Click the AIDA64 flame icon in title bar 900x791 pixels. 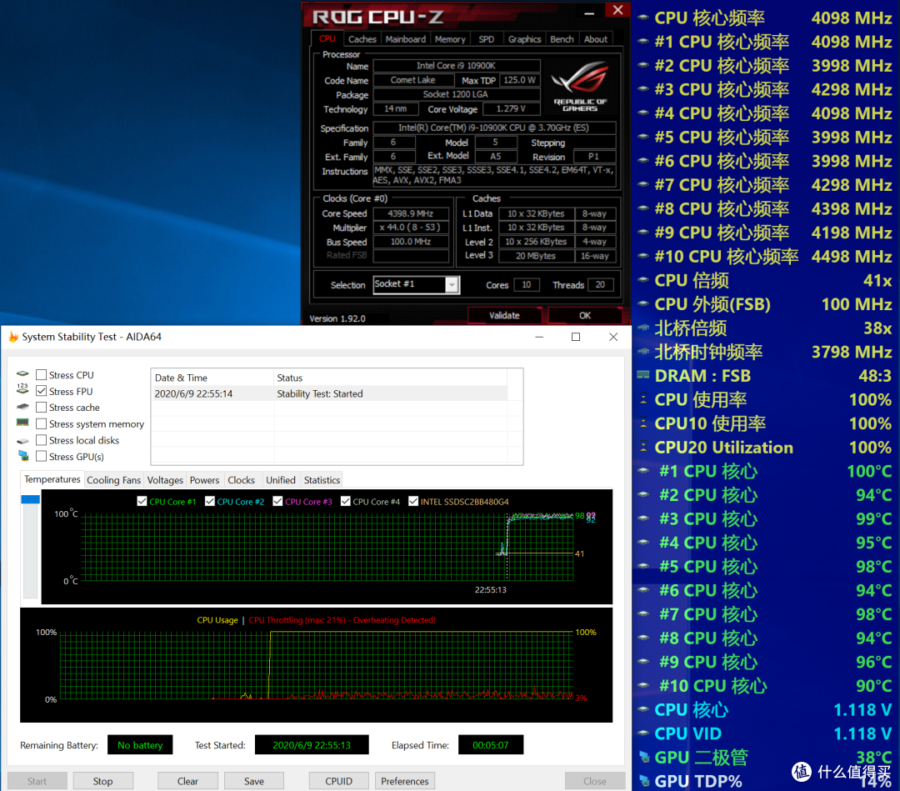pos(13,337)
